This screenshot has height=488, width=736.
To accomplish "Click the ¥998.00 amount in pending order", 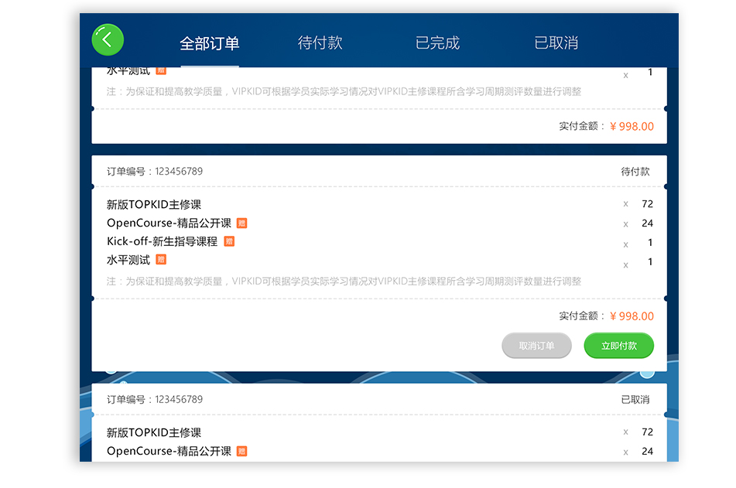I will [x=632, y=316].
